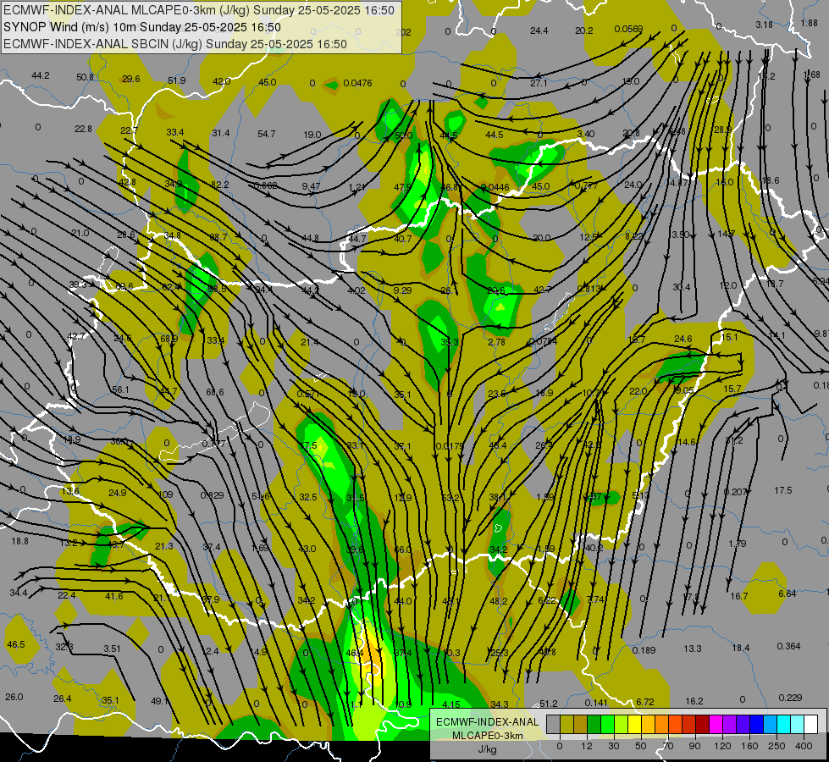Viewport: 829px width, 762px height.
Task: Click the map value 82.2
Action: click(x=220, y=185)
